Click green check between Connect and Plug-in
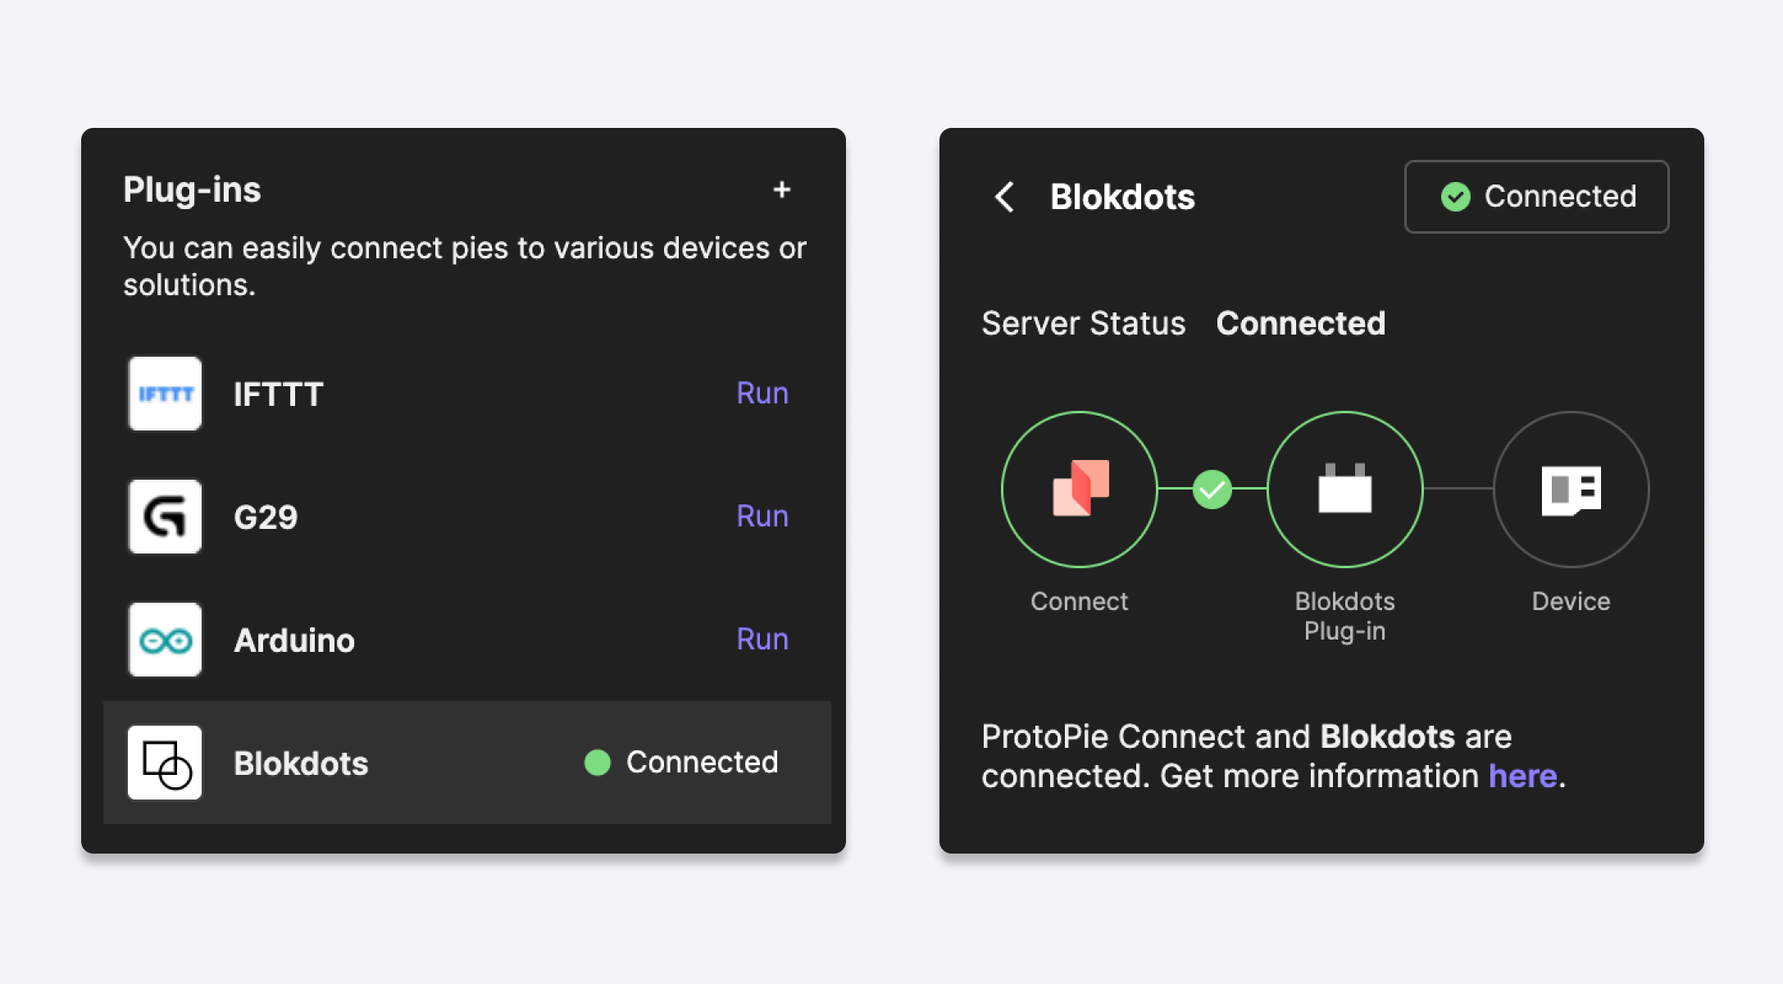Screen dimensions: 1783x984 tap(1212, 490)
